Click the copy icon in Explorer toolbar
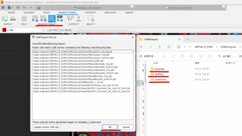 173,56
